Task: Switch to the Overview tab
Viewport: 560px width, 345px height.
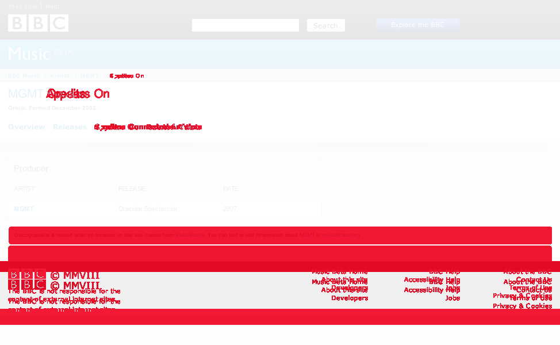Action: tap(26, 126)
